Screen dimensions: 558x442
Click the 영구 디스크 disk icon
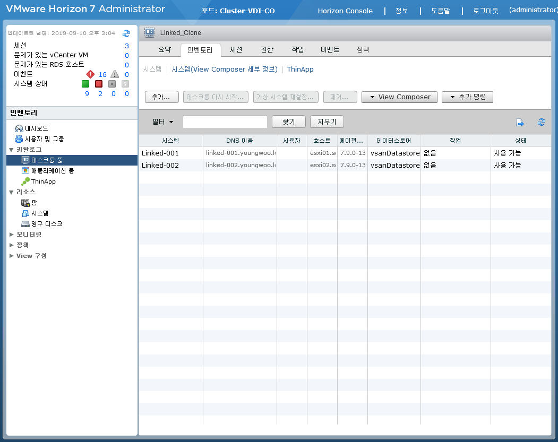(25, 224)
